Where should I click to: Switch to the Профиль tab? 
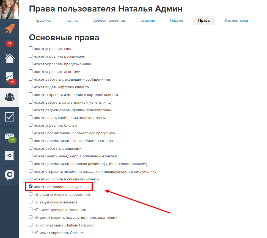point(43,21)
